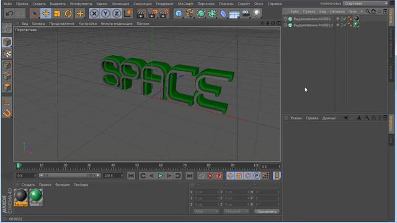
Task: Click green material tag on Выдавливание-NURBS.1
Action: pyautogui.click(x=356, y=25)
